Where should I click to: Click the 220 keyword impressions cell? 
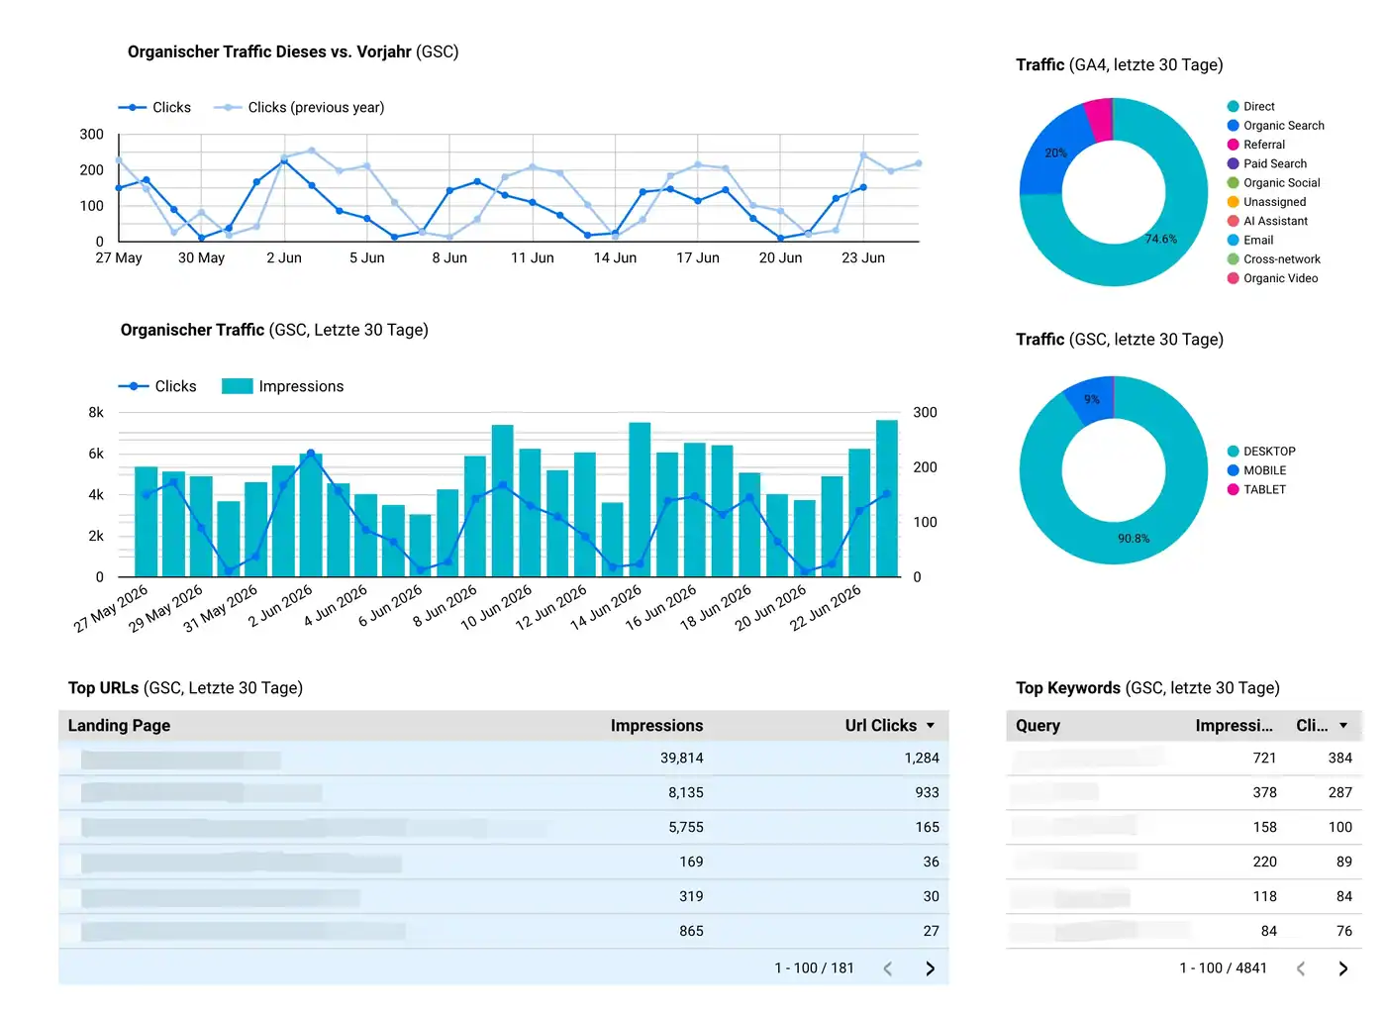tap(1264, 863)
